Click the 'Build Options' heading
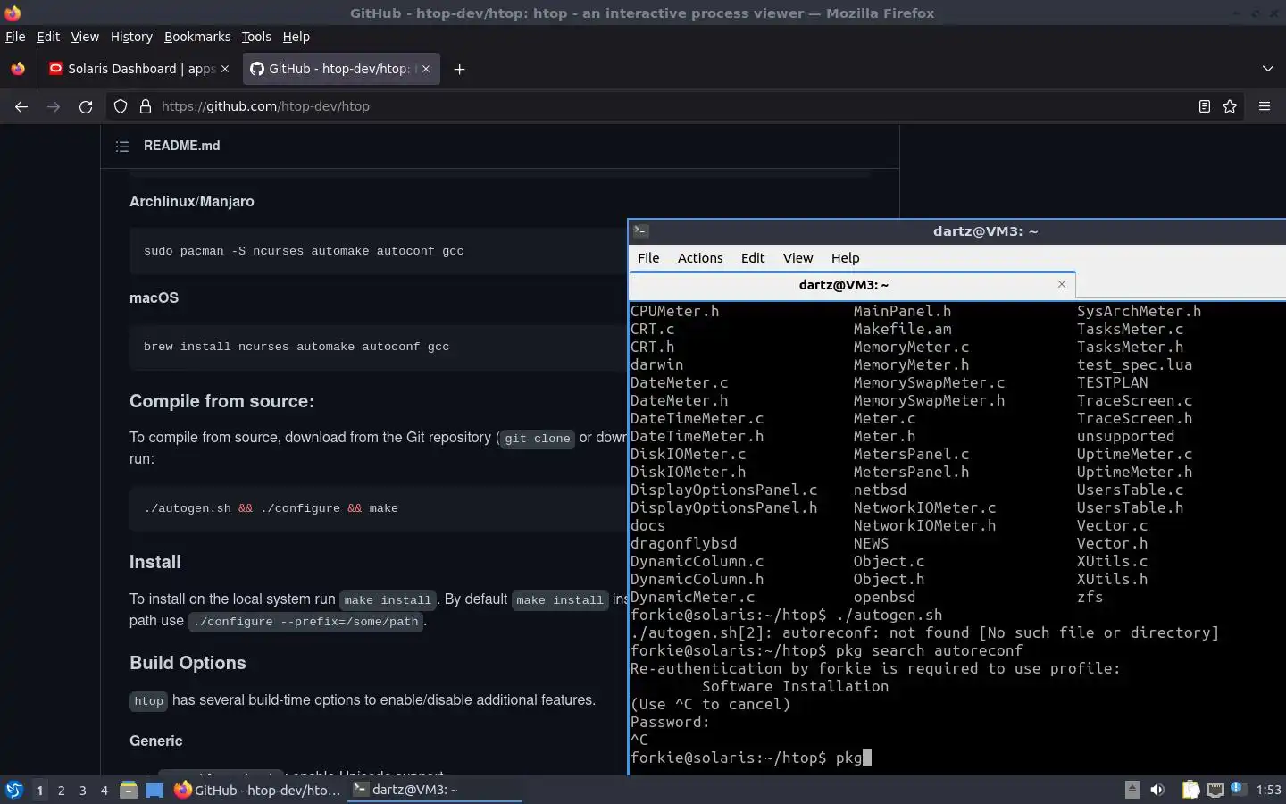This screenshot has height=804, width=1286. coord(188,663)
